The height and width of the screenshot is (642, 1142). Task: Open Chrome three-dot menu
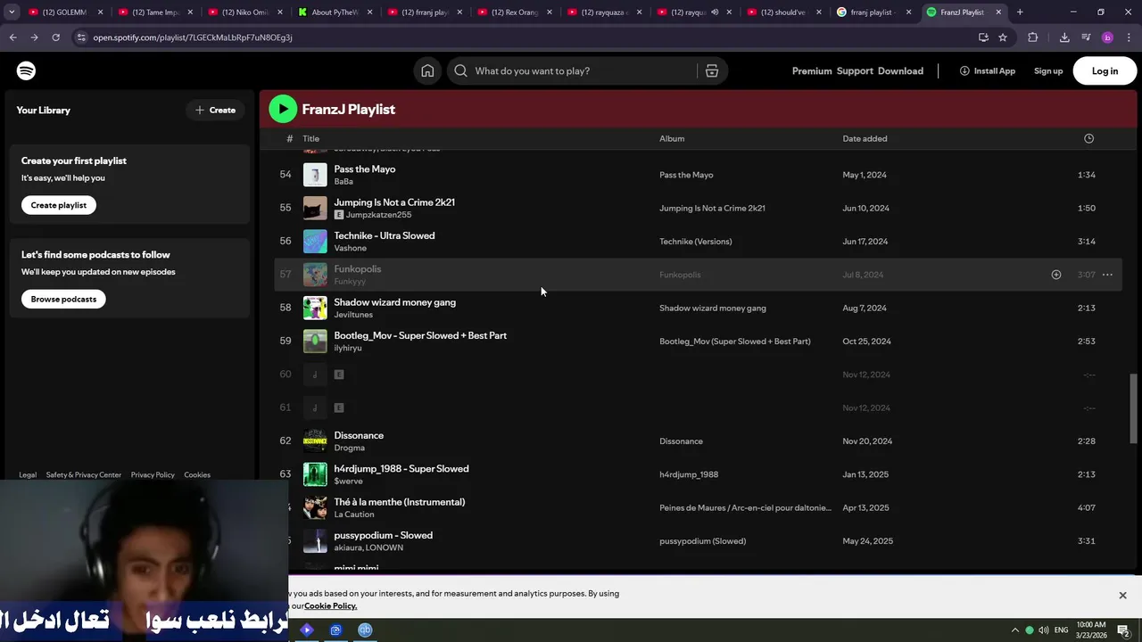1129,37
